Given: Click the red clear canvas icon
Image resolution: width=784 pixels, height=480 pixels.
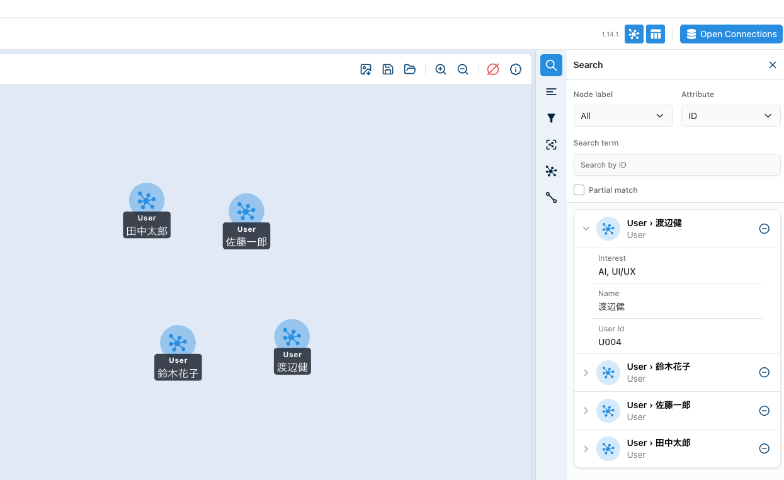Looking at the screenshot, I should click(x=493, y=69).
